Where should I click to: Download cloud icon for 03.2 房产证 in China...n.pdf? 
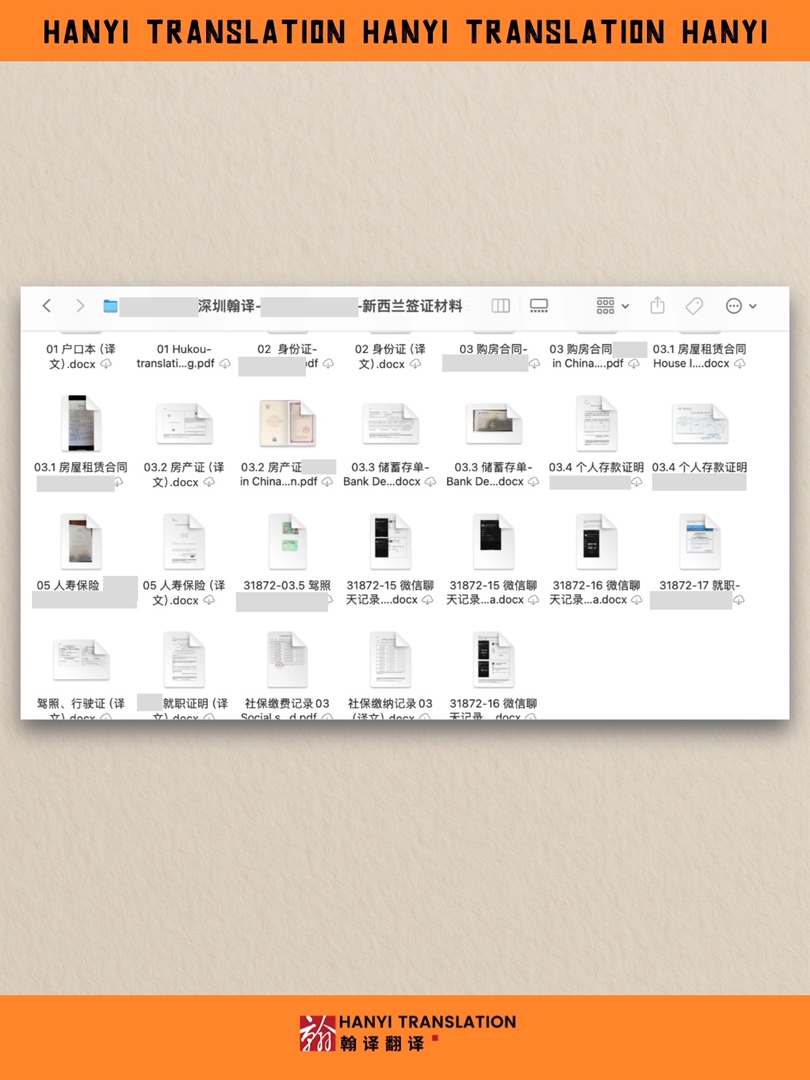click(327, 481)
